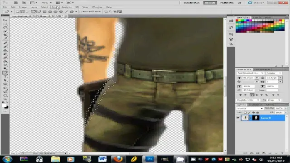Open font size dropdown arrow

click(257, 78)
